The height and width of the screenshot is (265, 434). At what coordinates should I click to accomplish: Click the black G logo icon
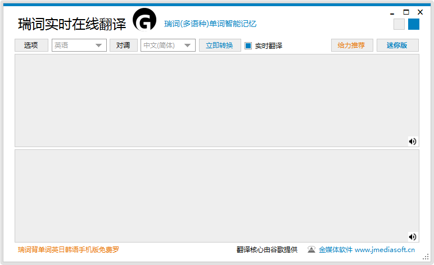tap(144, 20)
